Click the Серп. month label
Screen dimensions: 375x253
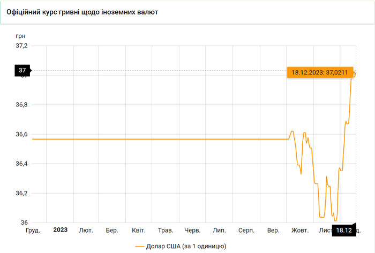click(246, 231)
